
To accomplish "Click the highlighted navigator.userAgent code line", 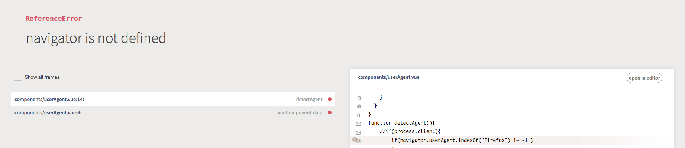I will (462, 140).
